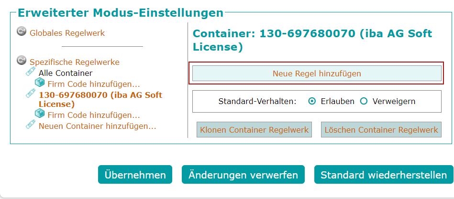The image size is (454, 199).
Task: Apply the settings with the Übernehmen button
Action: (135, 175)
